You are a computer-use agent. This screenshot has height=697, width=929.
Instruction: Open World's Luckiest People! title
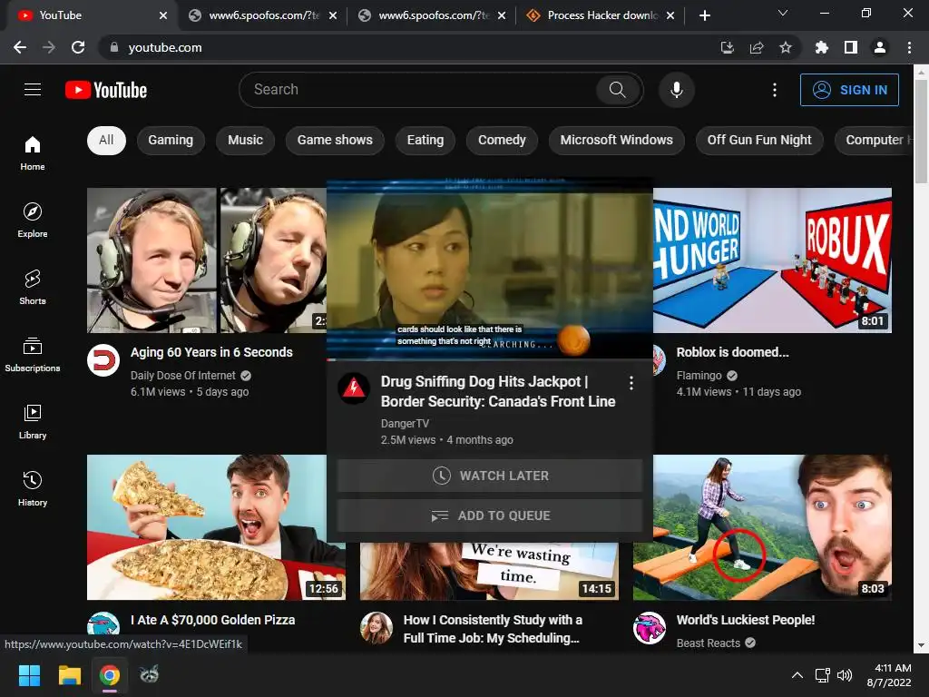click(746, 620)
